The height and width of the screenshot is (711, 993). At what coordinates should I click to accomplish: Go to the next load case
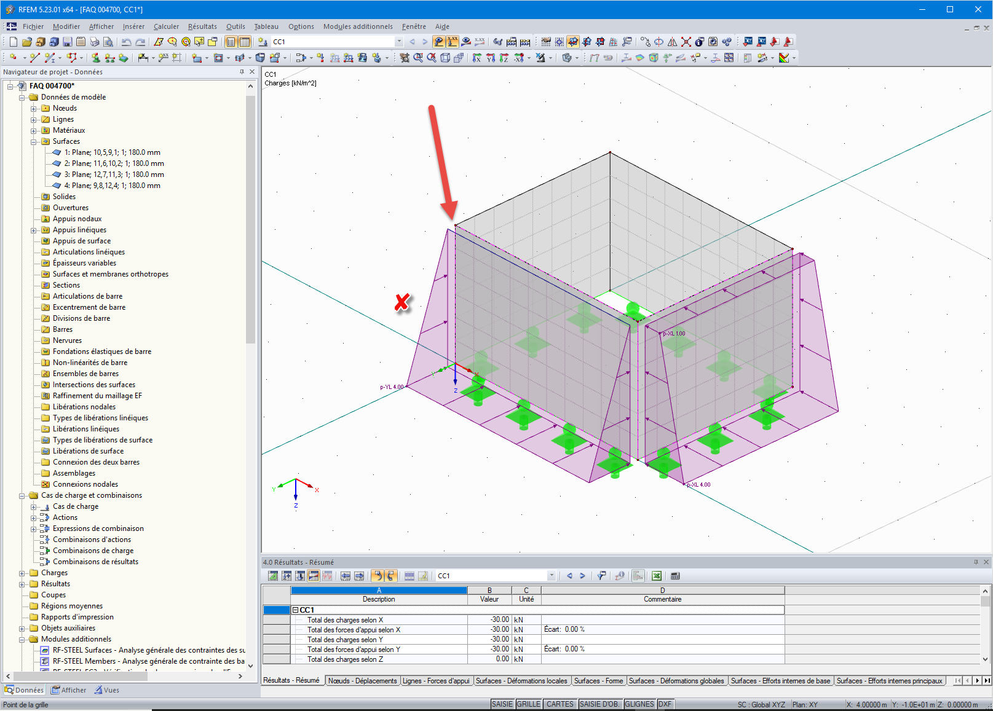pos(425,42)
